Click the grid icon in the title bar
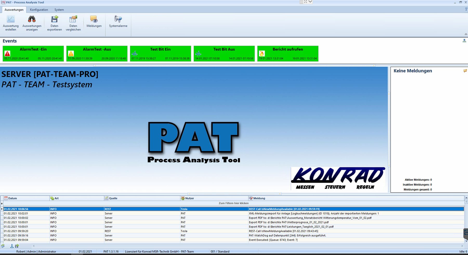 tap(301, 2)
